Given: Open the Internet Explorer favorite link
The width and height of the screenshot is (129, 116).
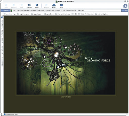Looking at the screenshot, I should click(102, 14).
